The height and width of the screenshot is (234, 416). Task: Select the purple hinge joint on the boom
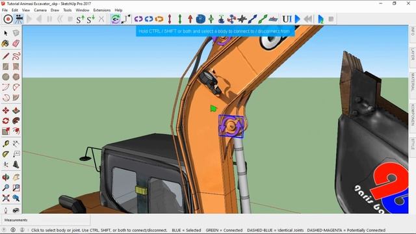pyautogui.click(x=231, y=126)
